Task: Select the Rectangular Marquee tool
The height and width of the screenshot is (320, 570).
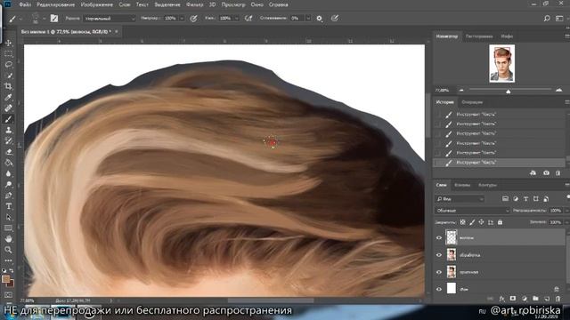Action: coord(8,54)
